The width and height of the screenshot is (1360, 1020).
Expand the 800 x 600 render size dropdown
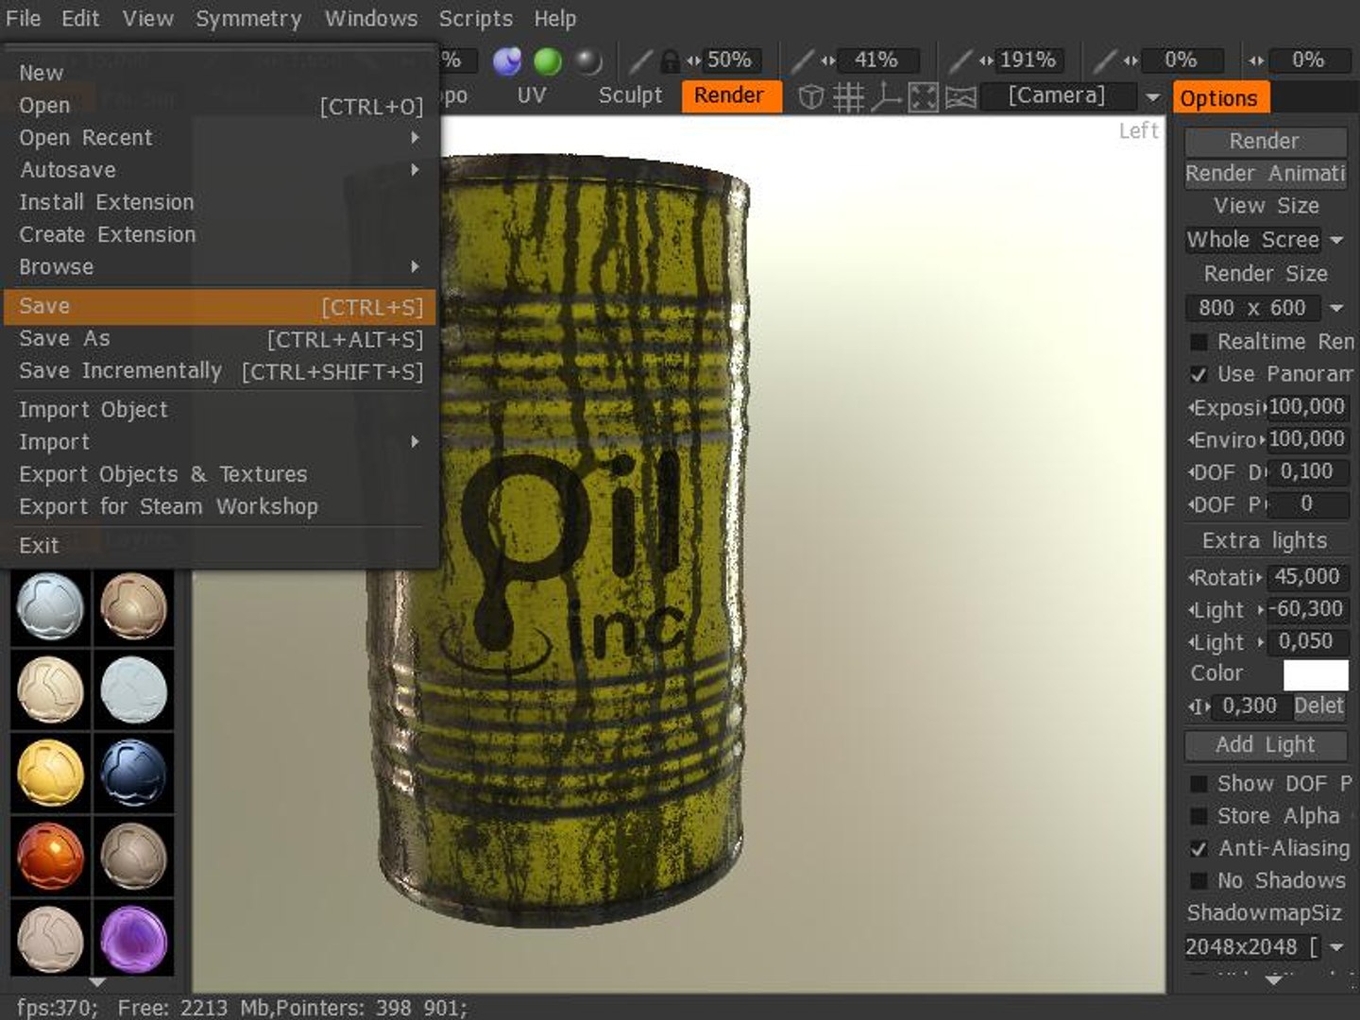click(1336, 308)
